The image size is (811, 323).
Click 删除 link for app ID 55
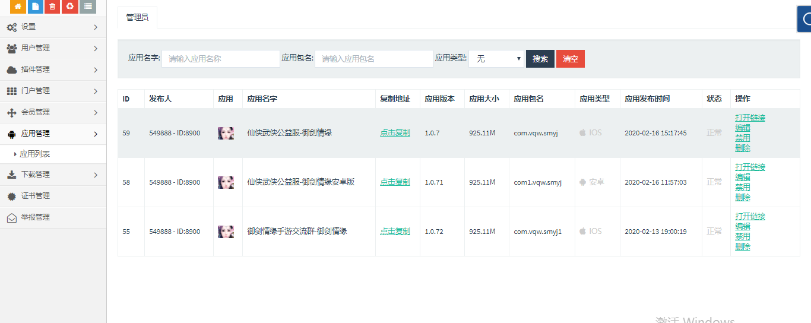[743, 246]
